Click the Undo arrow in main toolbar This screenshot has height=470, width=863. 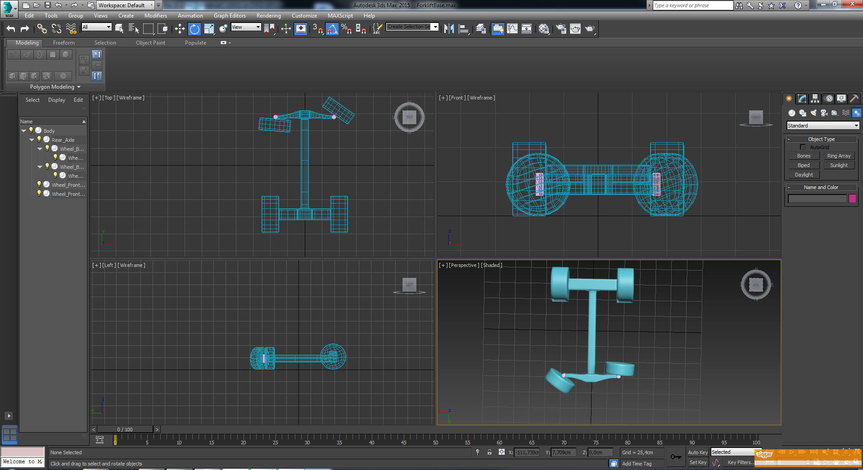11,29
